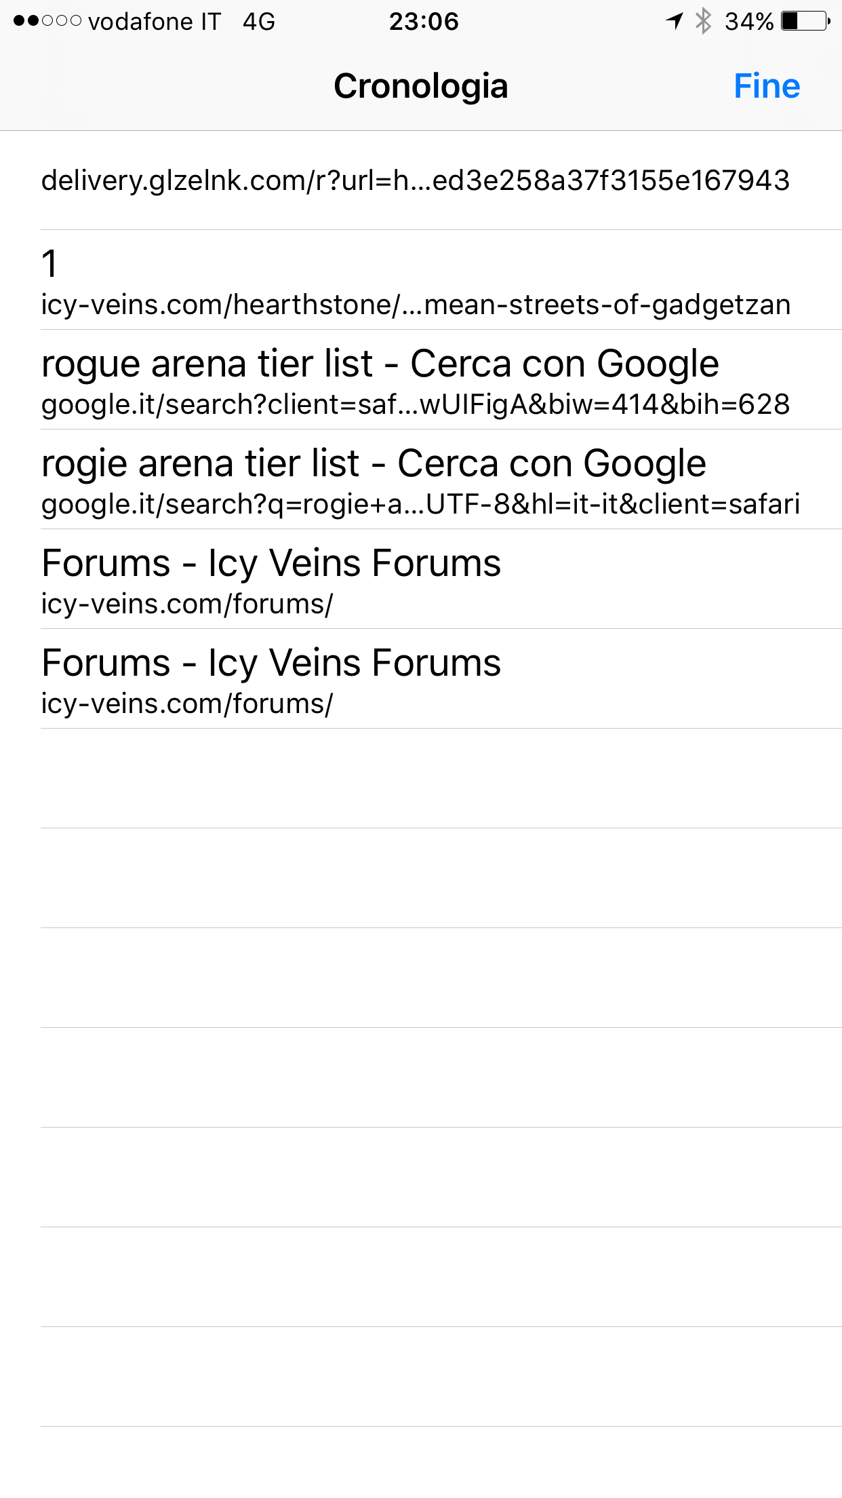Tap the Cronologia title in header
The image size is (842, 1498).
coord(420,86)
